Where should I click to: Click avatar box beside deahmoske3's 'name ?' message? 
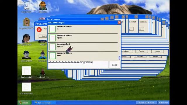tap(52, 47)
